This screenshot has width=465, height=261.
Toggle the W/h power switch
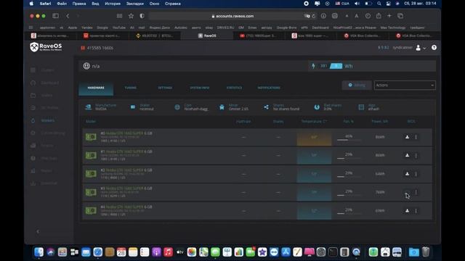[336, 66]
